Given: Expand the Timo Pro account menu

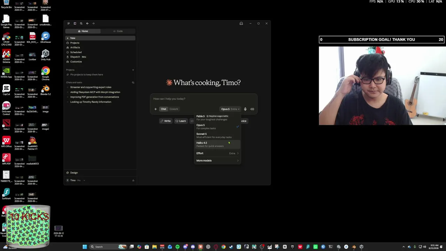Looking at the screenshot, I should 76,180.
